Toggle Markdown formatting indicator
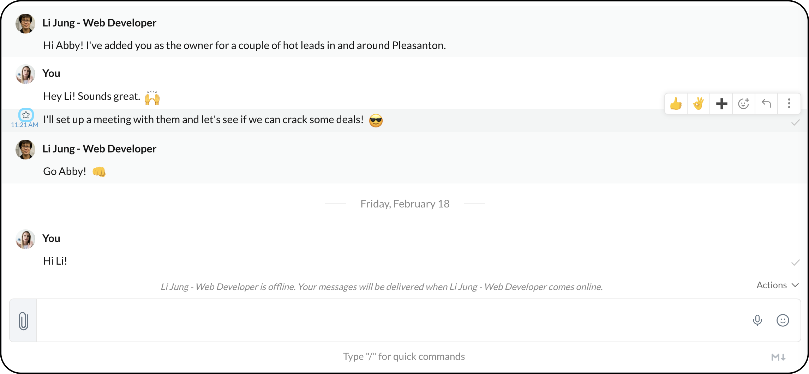This screenshot has height=374, width=809. pyautogui.click(x=778, y=357)
